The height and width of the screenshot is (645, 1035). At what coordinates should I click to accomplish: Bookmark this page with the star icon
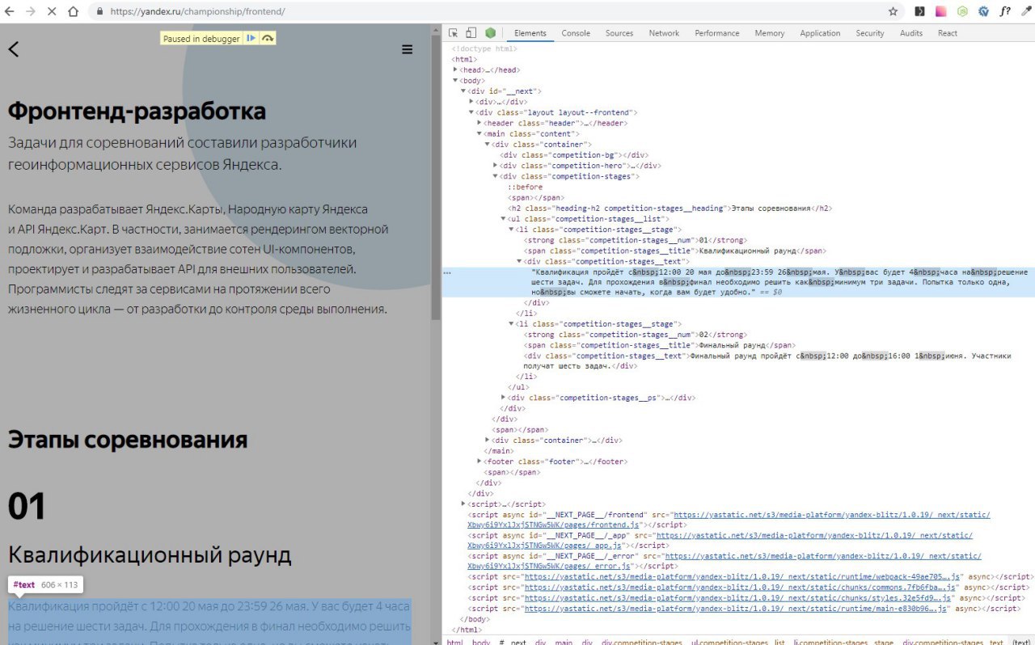tap(893, 11)
